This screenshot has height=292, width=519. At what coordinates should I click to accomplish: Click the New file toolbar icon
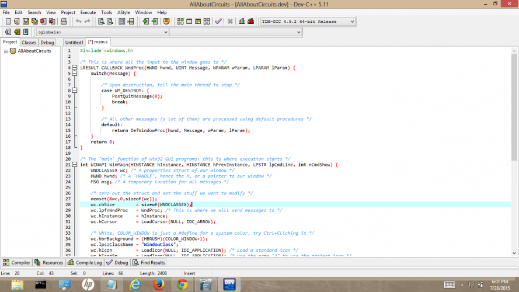pyautogui.click(x=7, y=22)
